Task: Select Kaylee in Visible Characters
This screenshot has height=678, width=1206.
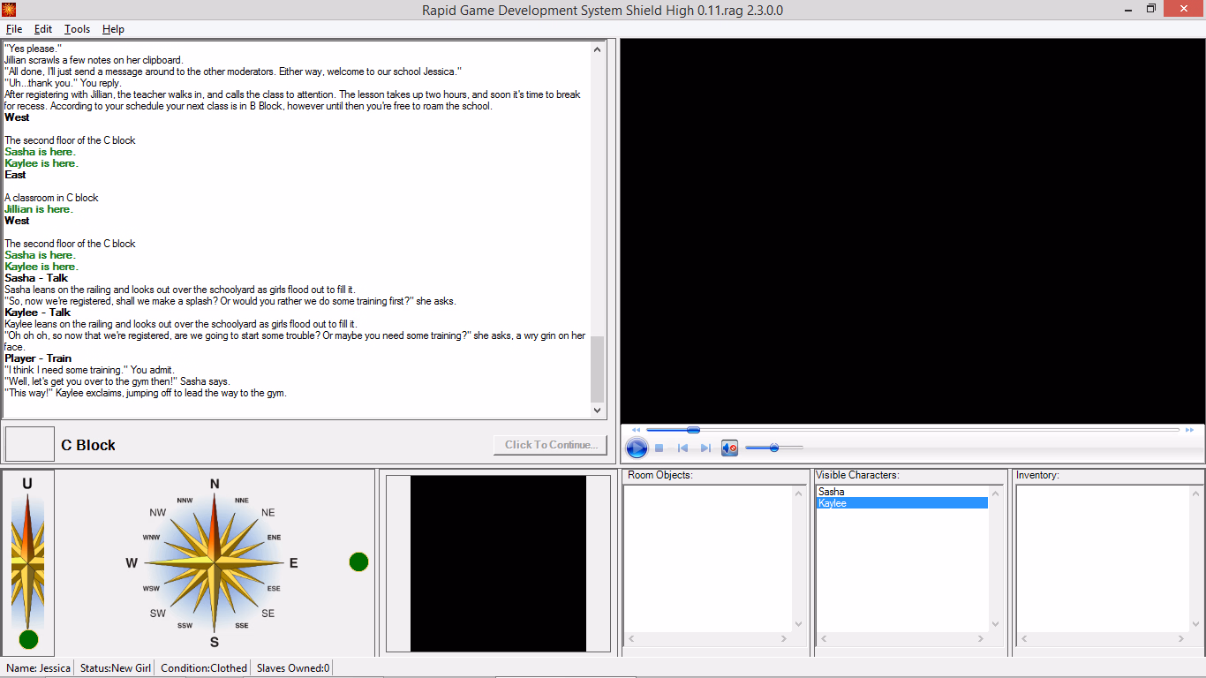Action: [901, 503]
